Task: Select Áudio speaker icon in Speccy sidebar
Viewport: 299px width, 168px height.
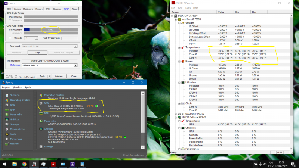Action: (x=7, y=134)
